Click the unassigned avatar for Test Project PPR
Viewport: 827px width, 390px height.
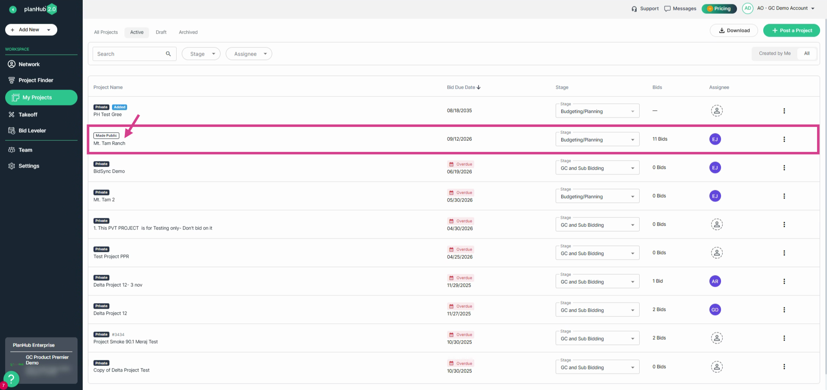(717, 253)
